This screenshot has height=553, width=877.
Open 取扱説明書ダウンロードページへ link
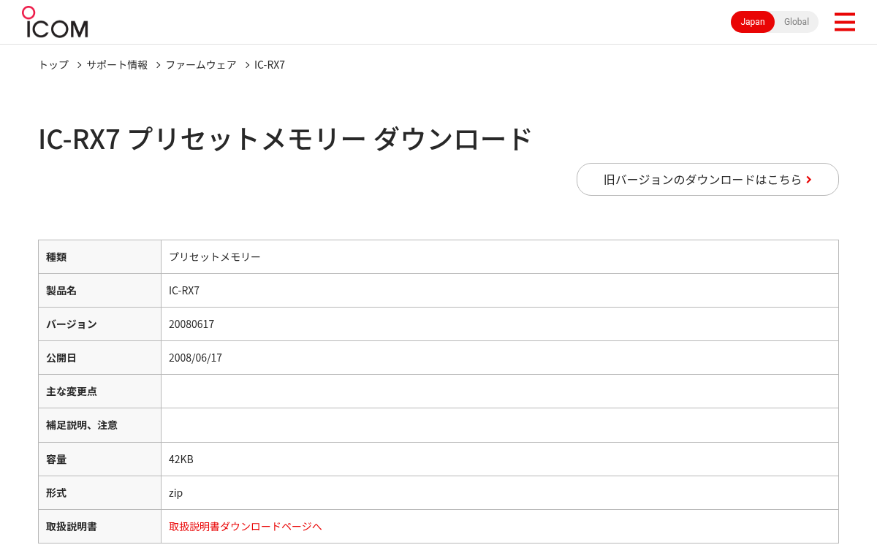(x=246, y=526)
